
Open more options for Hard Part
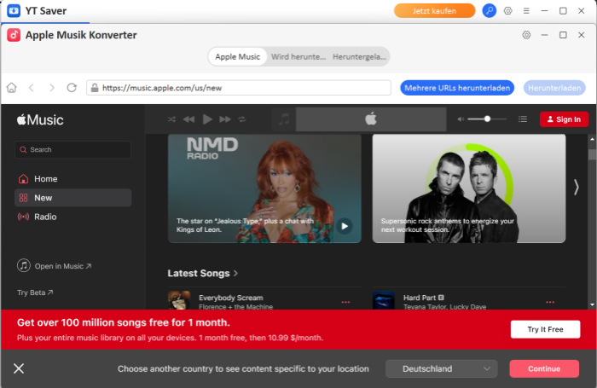pyautogui.click(x=550, y=302)
